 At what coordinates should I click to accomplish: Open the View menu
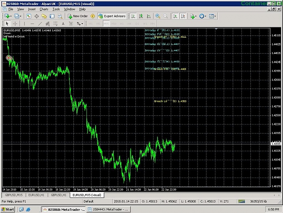pos(20,9)
